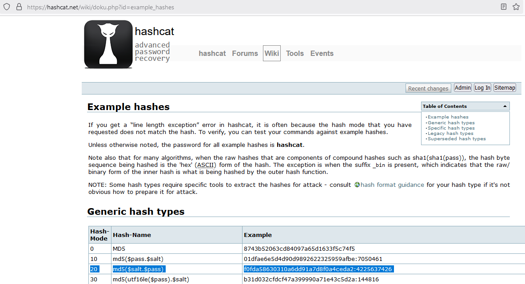Follow the hash format guidance link
Viewport: 525px width, 284px height.
392,185
